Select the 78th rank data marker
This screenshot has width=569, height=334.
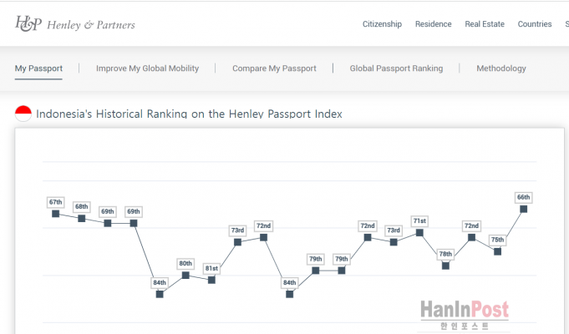point(445,266)
